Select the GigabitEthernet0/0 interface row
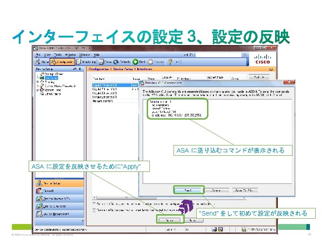The width and height of the screenshot is (322, 241). (115, 85)
